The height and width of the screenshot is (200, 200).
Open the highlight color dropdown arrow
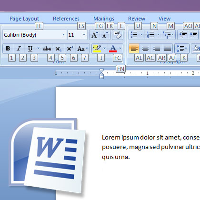point(104,48)
